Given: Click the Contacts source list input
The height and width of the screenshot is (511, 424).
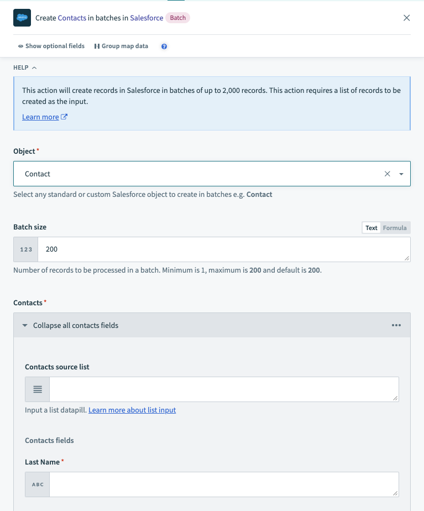Looking at the screenshot, I should [224, 389].
